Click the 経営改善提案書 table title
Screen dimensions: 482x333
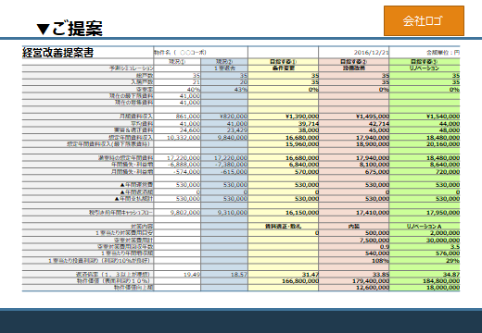(57, 53)
